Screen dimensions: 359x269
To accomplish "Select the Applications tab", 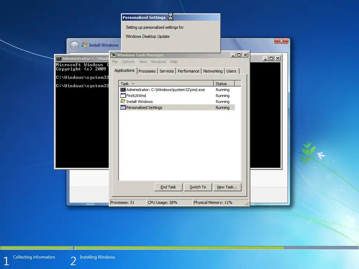I will (124, 70).
